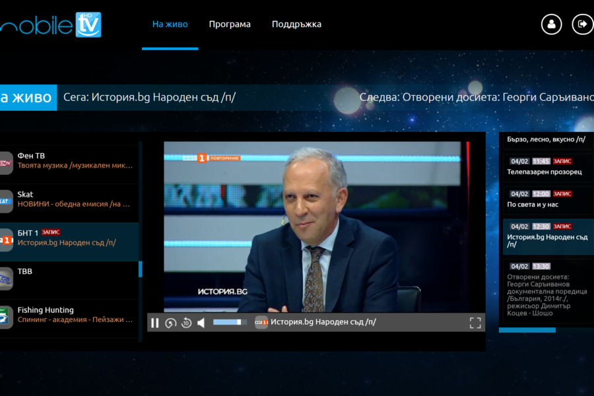Open the user profile icon
The width and height of the screenshot is (594, 396).
point(551,24)
